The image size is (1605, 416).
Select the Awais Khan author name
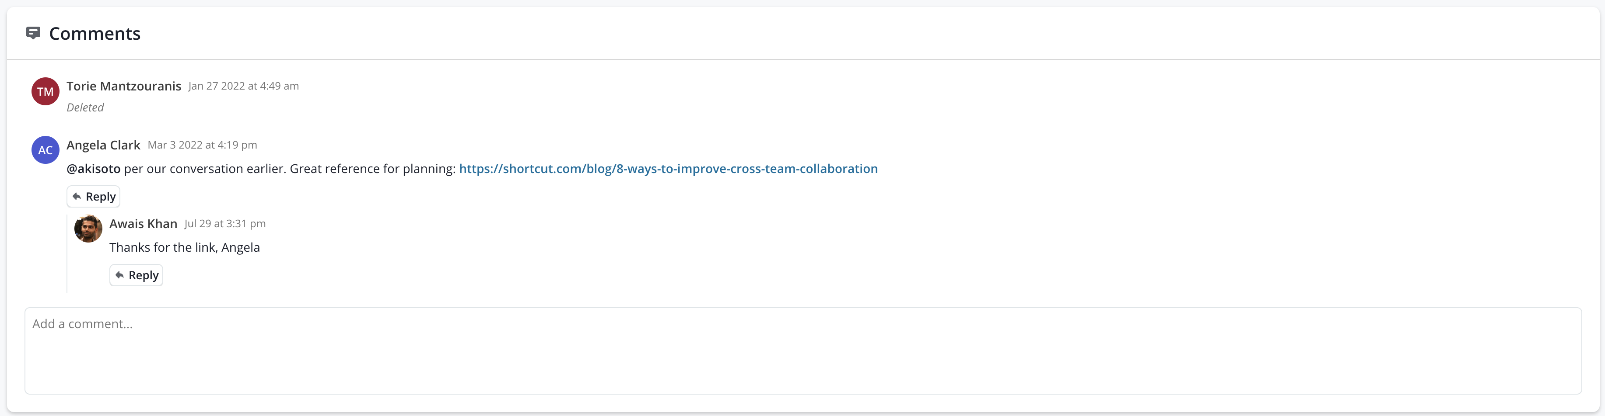tap(144, 224)
